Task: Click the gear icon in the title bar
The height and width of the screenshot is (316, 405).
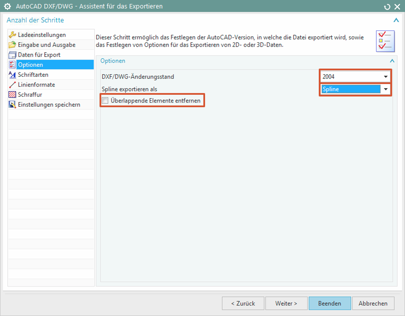Action: coord(7,6)
